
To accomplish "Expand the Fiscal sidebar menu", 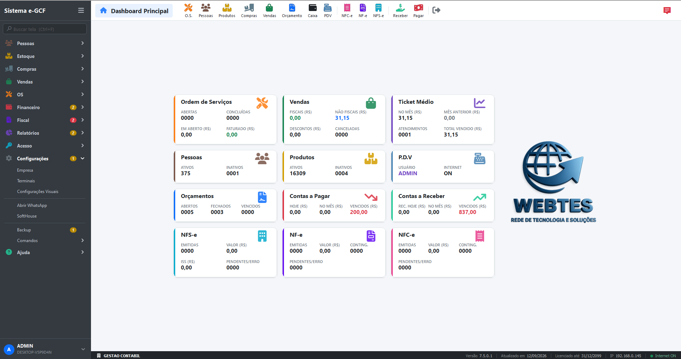I will click(45, 120).
